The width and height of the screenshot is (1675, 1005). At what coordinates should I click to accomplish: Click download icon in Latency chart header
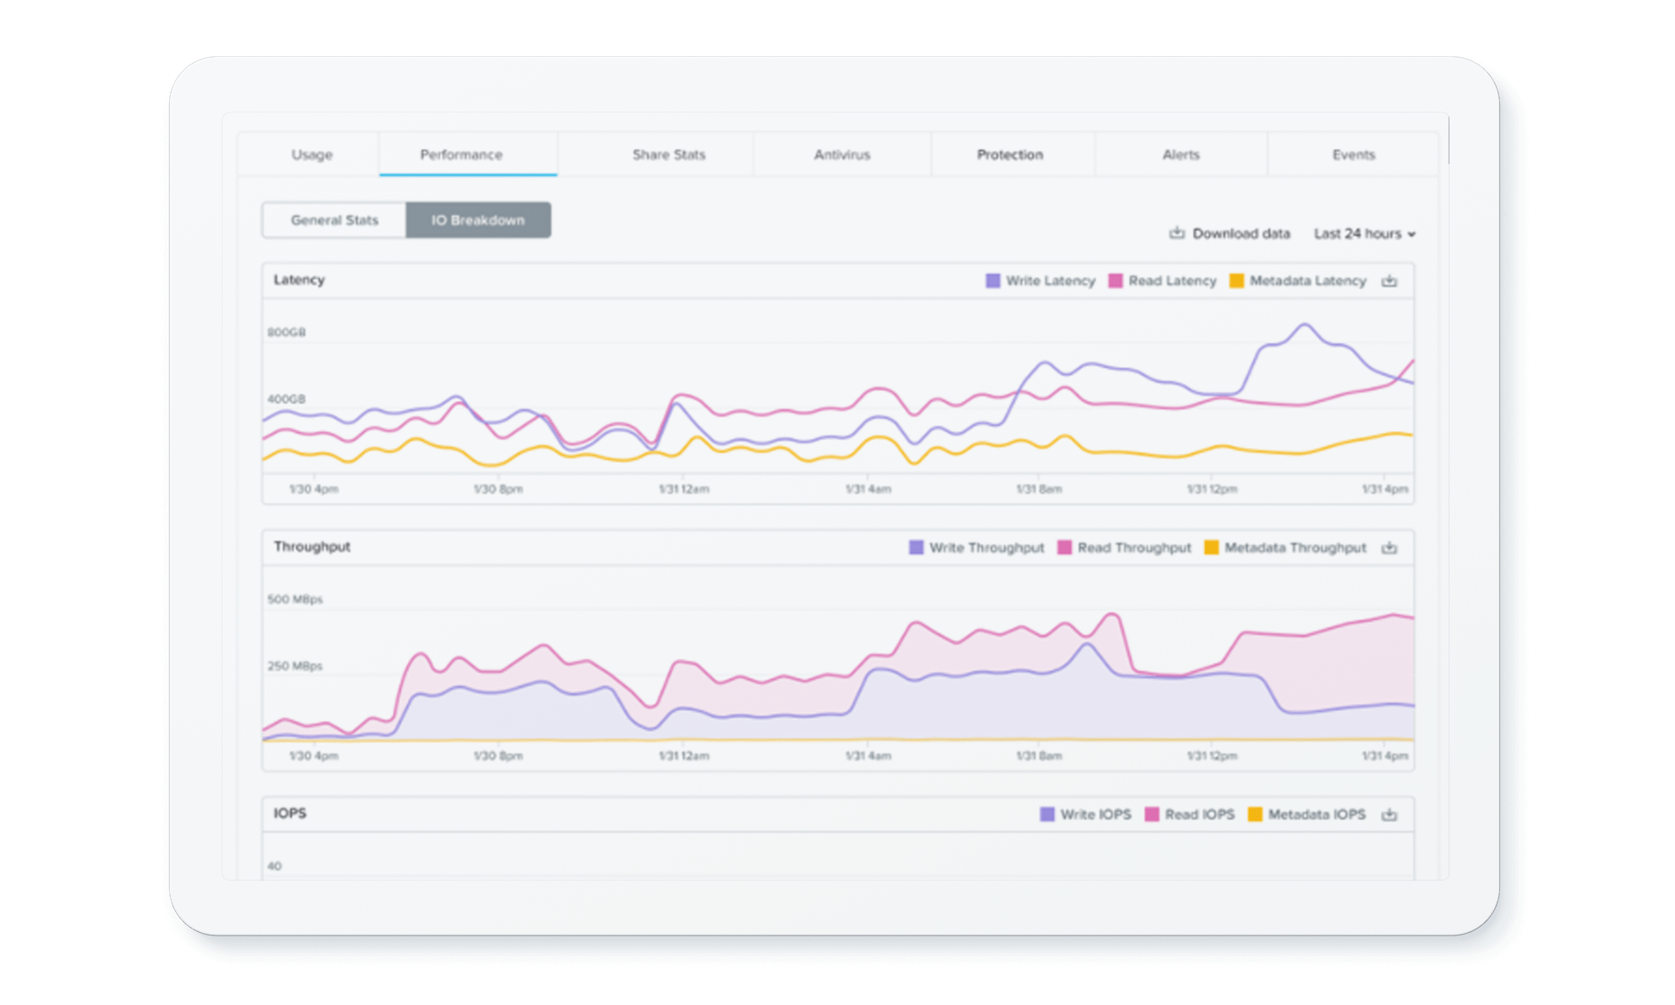[x=1389, y=281]
